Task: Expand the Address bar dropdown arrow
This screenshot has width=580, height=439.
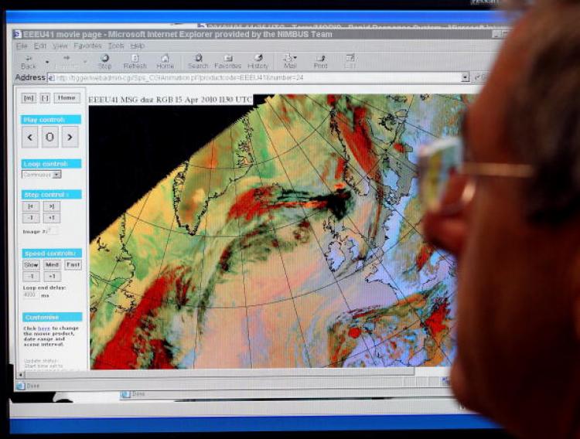Action: 465,77
